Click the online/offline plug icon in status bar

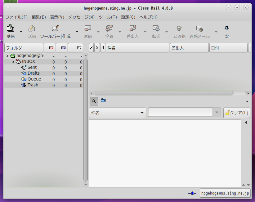[192, 193]
